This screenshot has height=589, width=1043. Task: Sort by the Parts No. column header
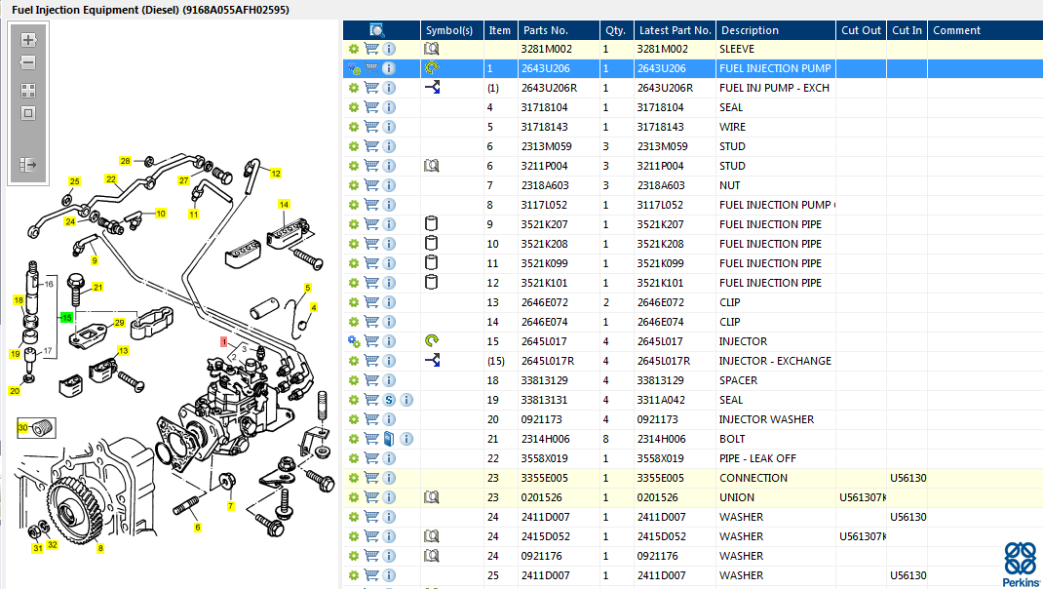tap(559, 30)
